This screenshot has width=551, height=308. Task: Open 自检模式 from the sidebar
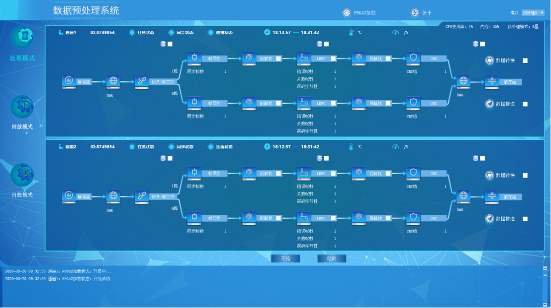click(x=22, y=174)
